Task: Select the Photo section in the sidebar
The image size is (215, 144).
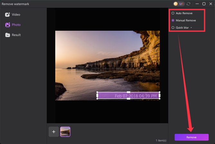Action: [x=13, y=25]
